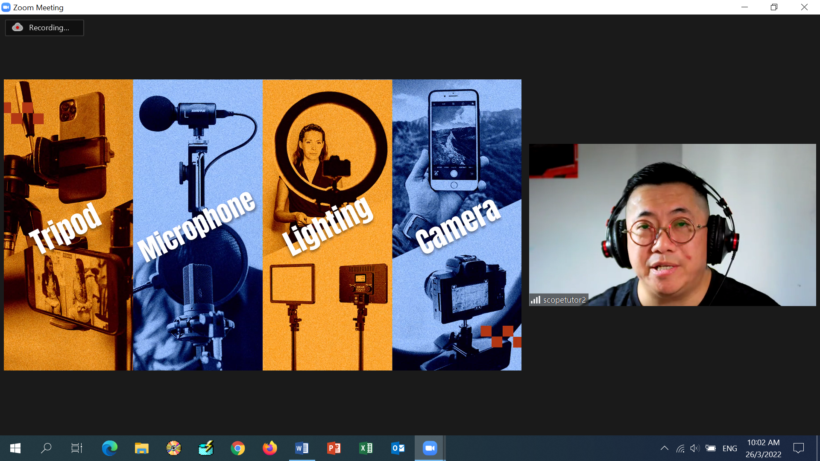Open the volume control in tray
This screenshot has width=820, height=461.
695,448
